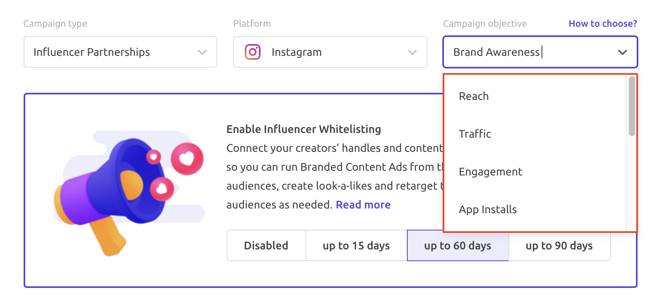Choose Engagement as the campaign objective
This screenshot has height=306, width=658.
(535, 172)
